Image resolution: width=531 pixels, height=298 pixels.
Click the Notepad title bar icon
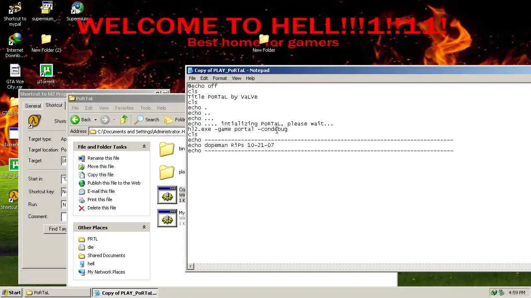click(x=190, y=70)
